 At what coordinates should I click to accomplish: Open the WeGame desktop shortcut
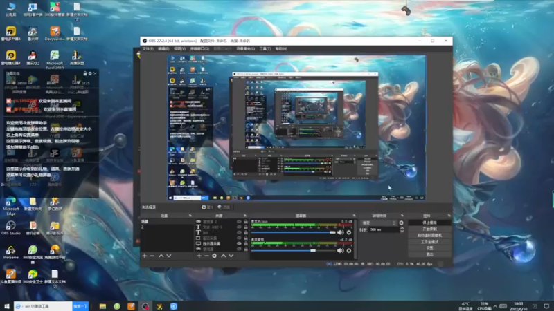pyautogui.click(x=10, y=252)
